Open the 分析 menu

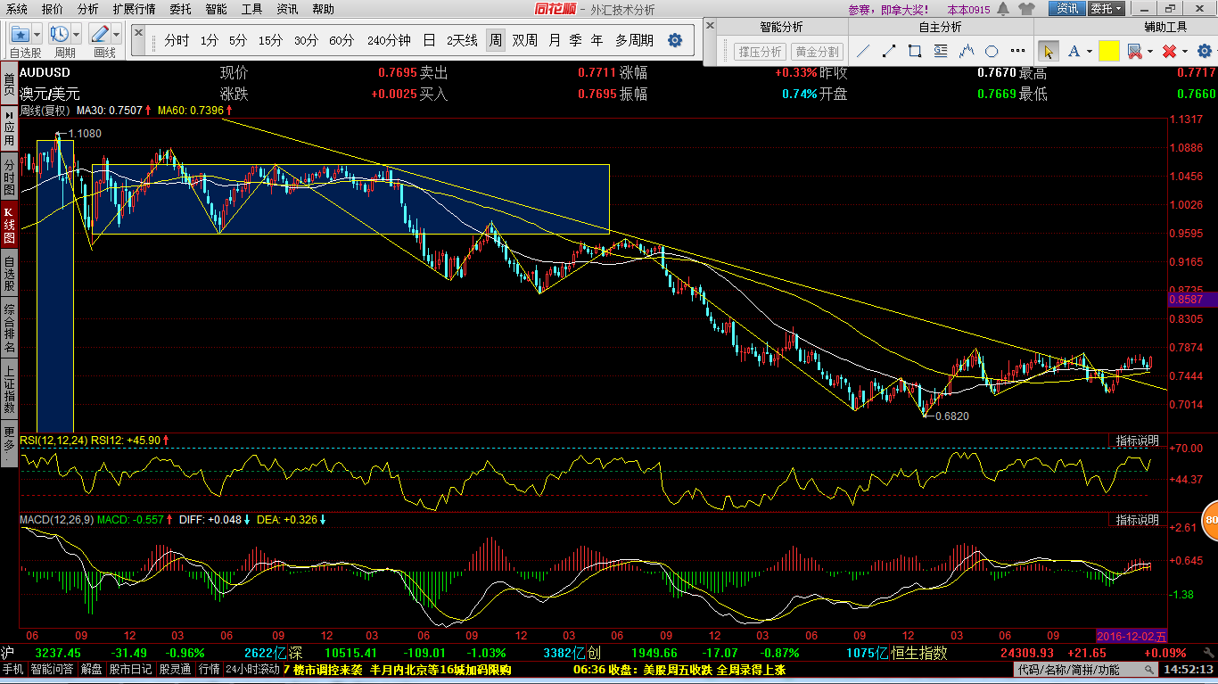(x=88, y=9)
